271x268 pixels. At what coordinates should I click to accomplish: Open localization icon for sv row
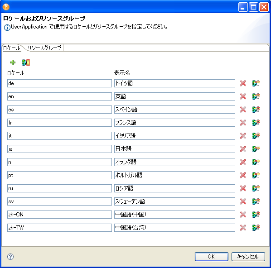(256, 201)
